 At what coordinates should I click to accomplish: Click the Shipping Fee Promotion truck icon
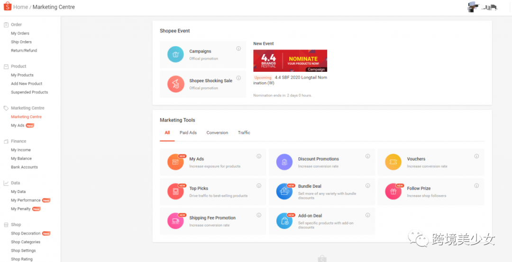[x=176, y=220]
